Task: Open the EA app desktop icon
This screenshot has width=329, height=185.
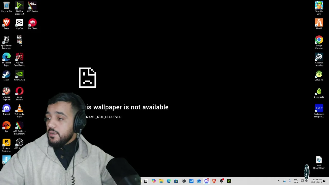Action: (6, 127)
